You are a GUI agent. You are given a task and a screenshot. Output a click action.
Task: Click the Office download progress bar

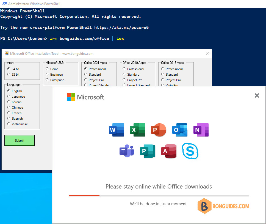[159, 196]
